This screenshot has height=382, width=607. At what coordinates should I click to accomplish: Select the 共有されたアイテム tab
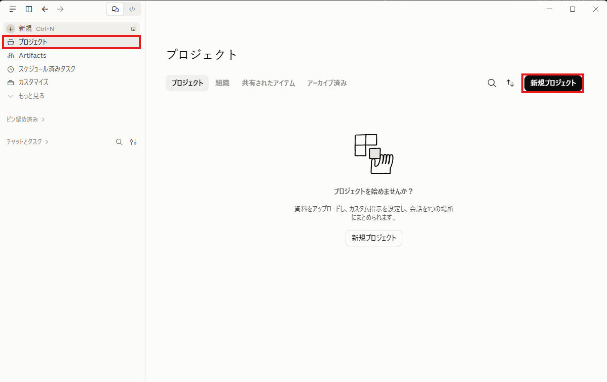[x=268, y=83]
